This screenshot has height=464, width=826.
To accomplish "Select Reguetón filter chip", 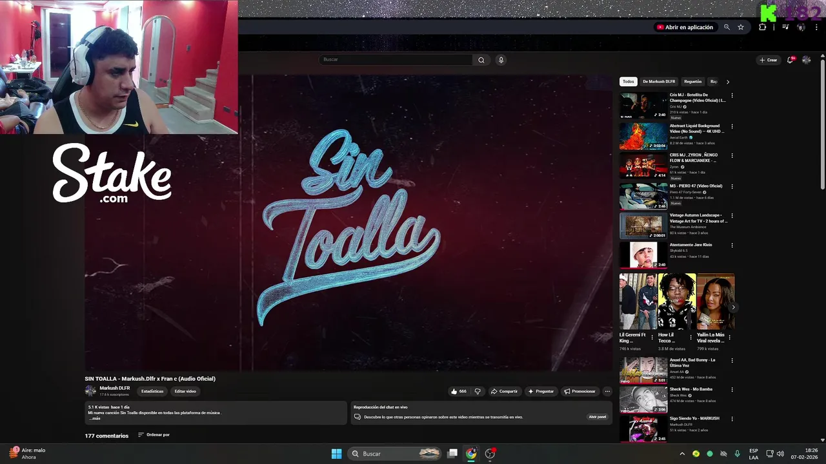I will click(x=693, y=82).
